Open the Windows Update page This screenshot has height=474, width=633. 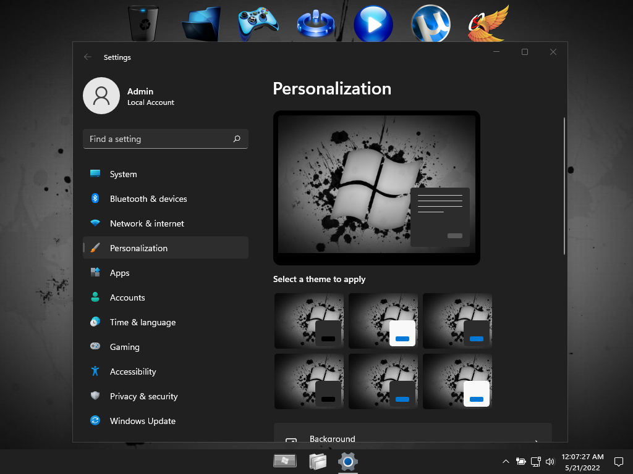pos(166,420)
